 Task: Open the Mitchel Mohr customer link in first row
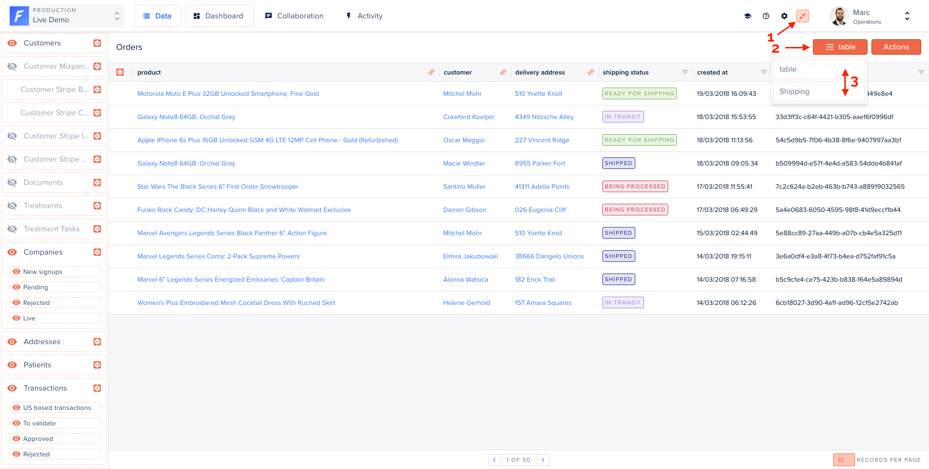[x=462, y=94]
